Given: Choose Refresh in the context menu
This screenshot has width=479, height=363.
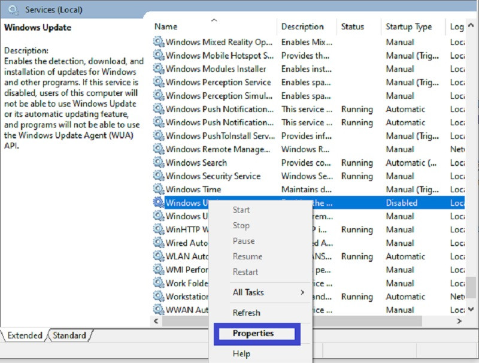Looking at the screenshot, I should [x=246, y=313].
